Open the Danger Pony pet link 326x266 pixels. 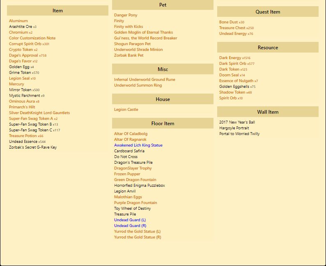click(126, 15)
